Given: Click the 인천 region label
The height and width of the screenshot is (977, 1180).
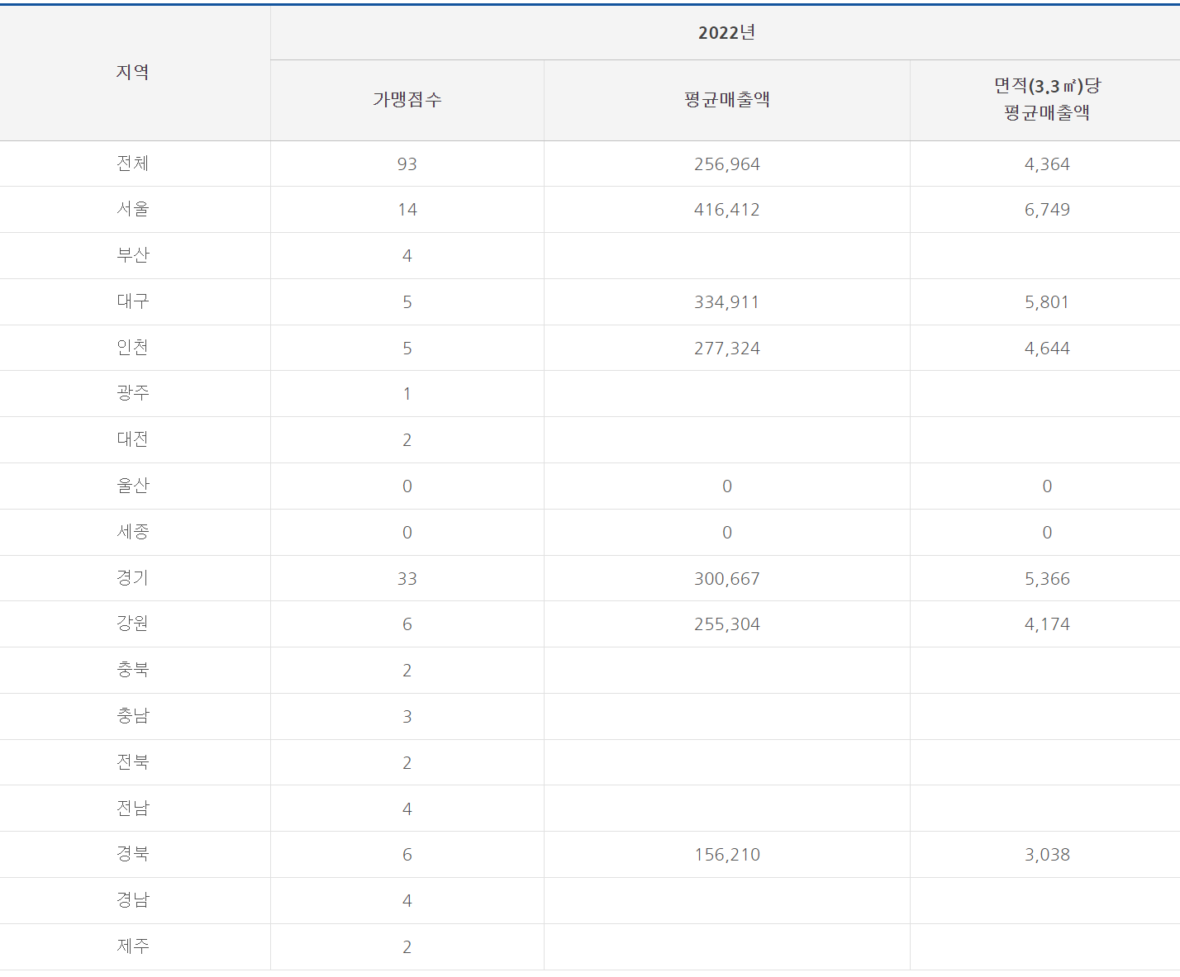Looking at the screenshot, I should (133, 348).
